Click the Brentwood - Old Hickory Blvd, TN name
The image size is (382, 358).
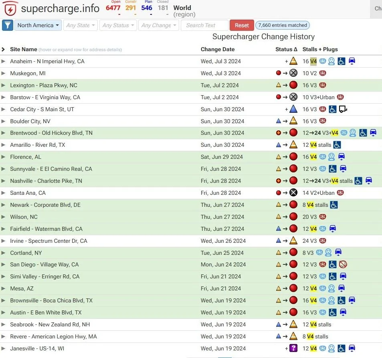(x=51, y=133)
